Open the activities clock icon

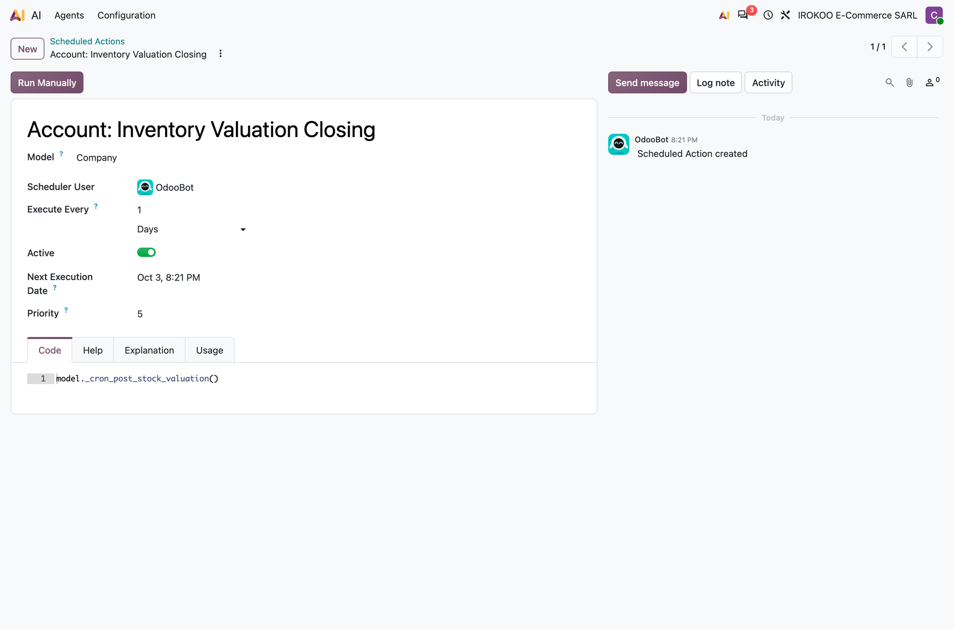[x=768, y=15]
